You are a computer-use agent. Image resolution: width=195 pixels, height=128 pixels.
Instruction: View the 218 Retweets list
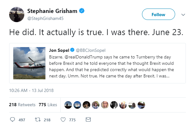click(22, 105)
